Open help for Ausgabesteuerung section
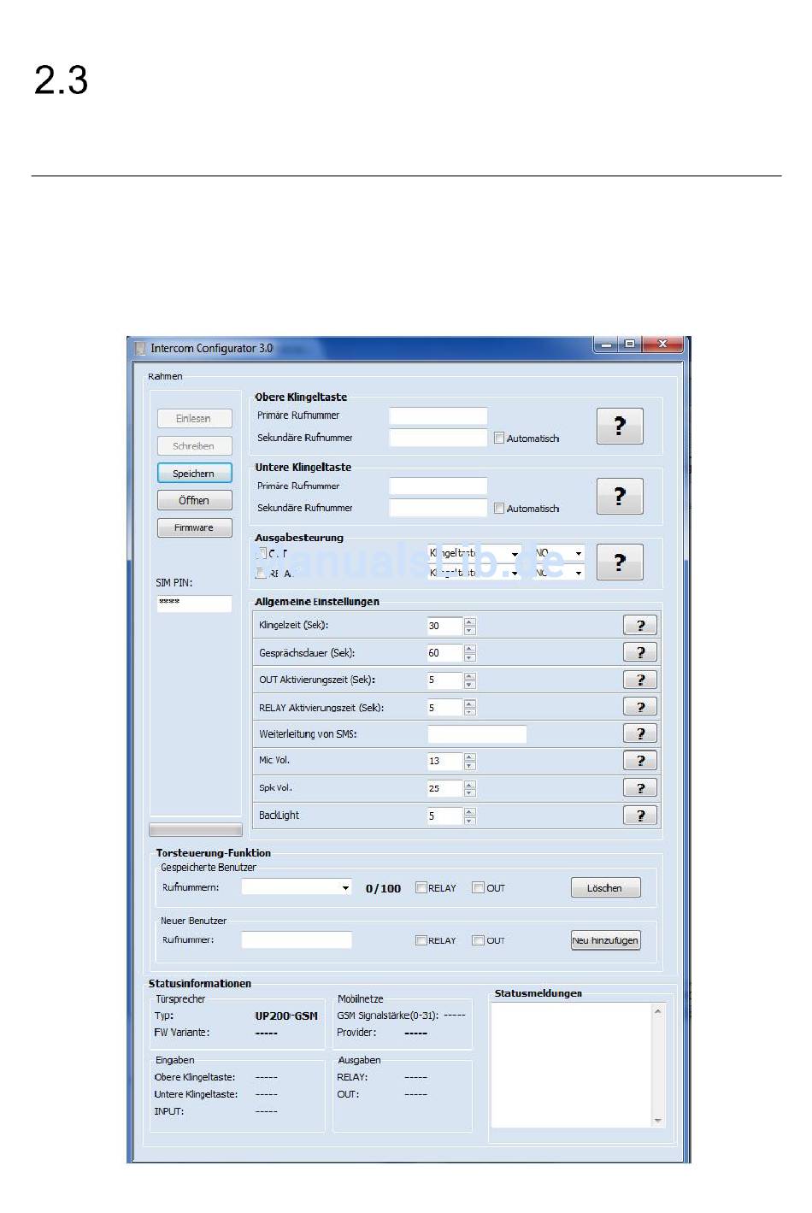This screenshot has width=812, height=1213. (x=620, y=562)
